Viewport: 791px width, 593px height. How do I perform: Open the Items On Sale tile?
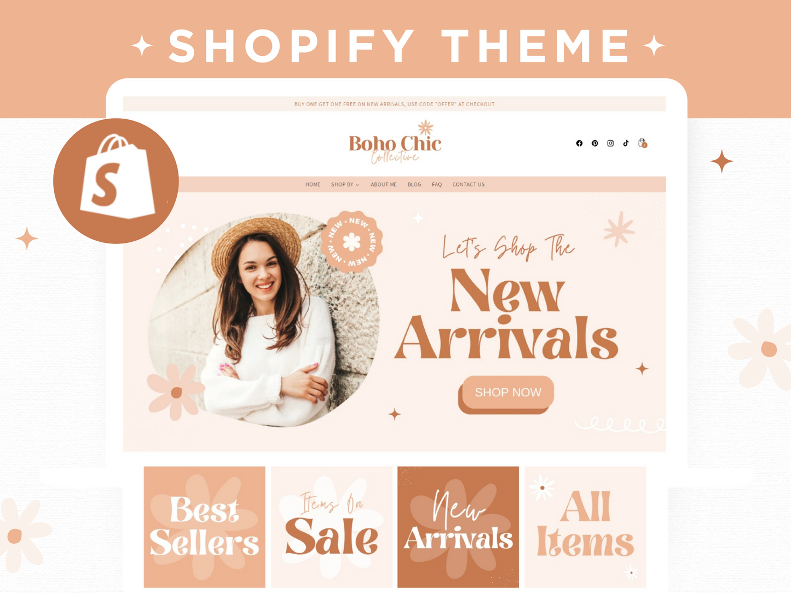[332, 527]
